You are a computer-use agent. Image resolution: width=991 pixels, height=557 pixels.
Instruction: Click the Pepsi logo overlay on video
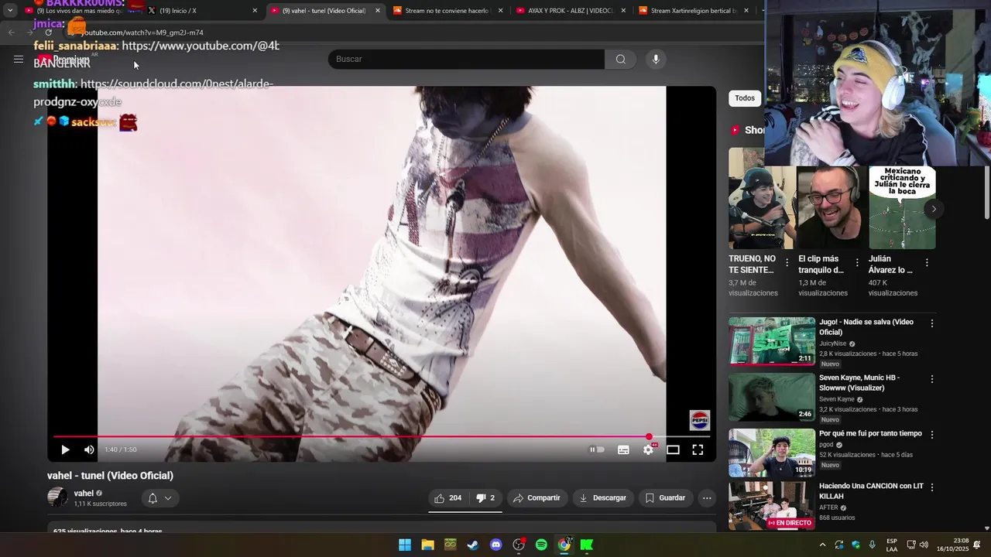(700, 420)
